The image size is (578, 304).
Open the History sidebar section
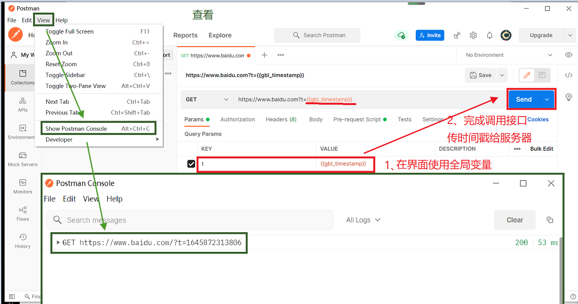click(x=23, y=241)
